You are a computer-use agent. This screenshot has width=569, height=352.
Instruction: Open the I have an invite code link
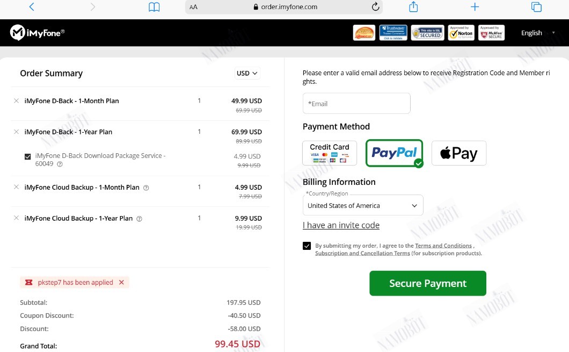point(341,225)
